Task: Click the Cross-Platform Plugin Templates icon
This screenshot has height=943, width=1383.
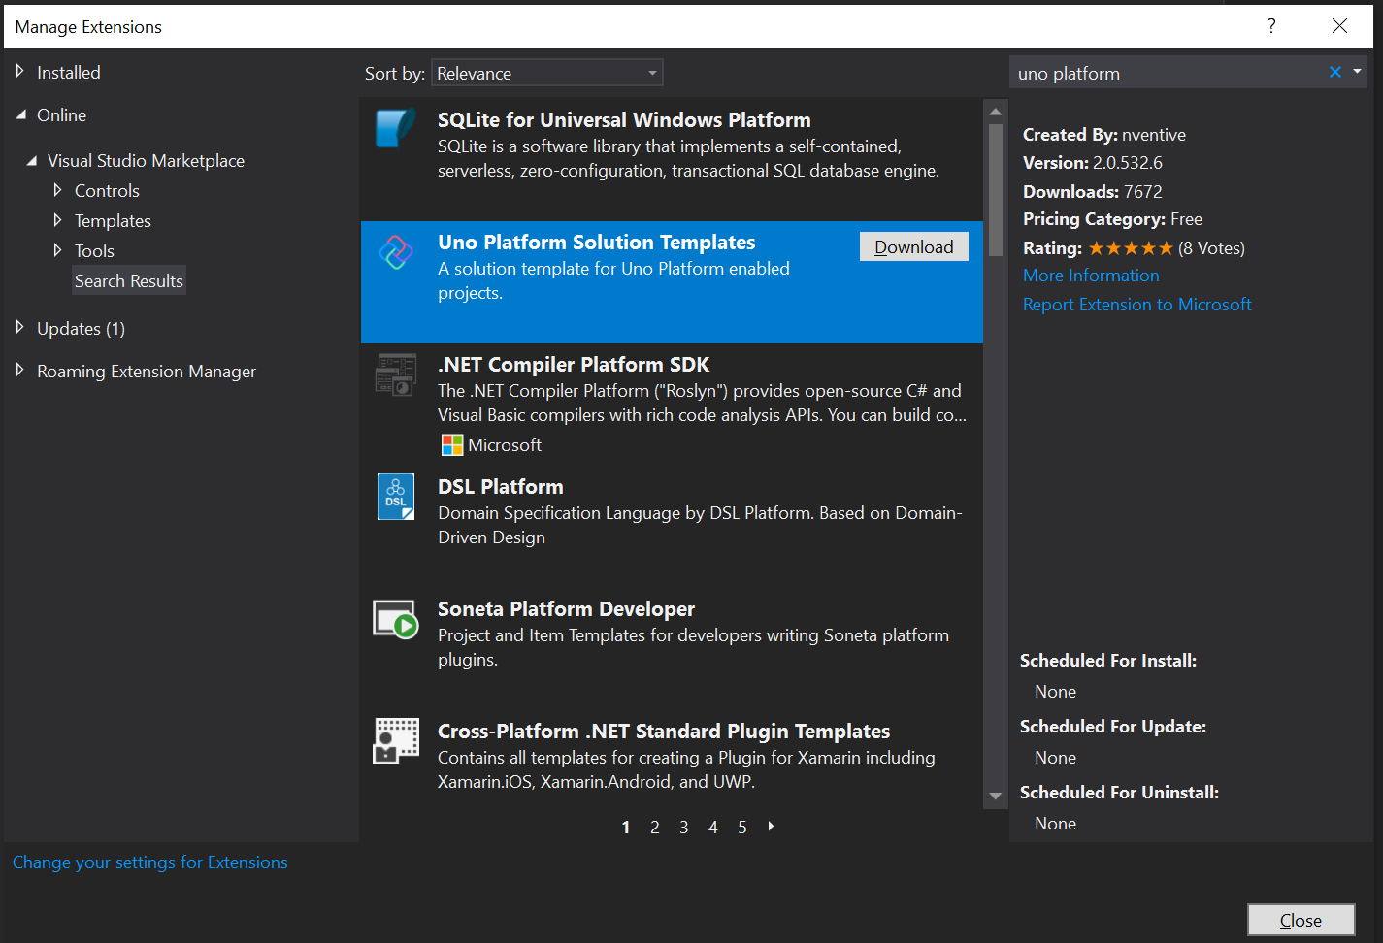Action: tap(396, 741)
